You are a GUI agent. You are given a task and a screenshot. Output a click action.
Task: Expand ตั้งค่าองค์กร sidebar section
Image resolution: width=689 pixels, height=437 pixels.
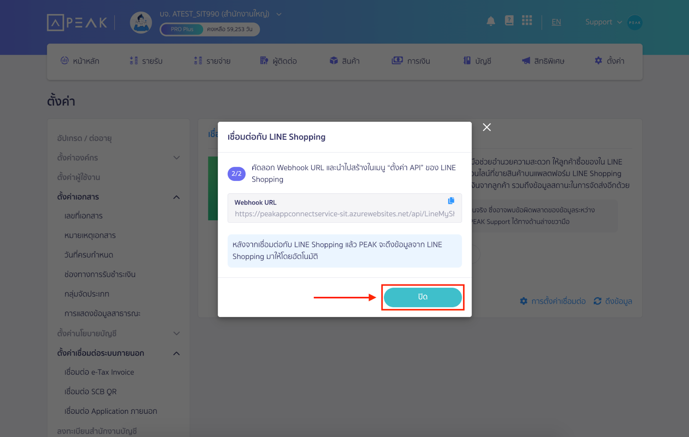click(x=176, y=158)
